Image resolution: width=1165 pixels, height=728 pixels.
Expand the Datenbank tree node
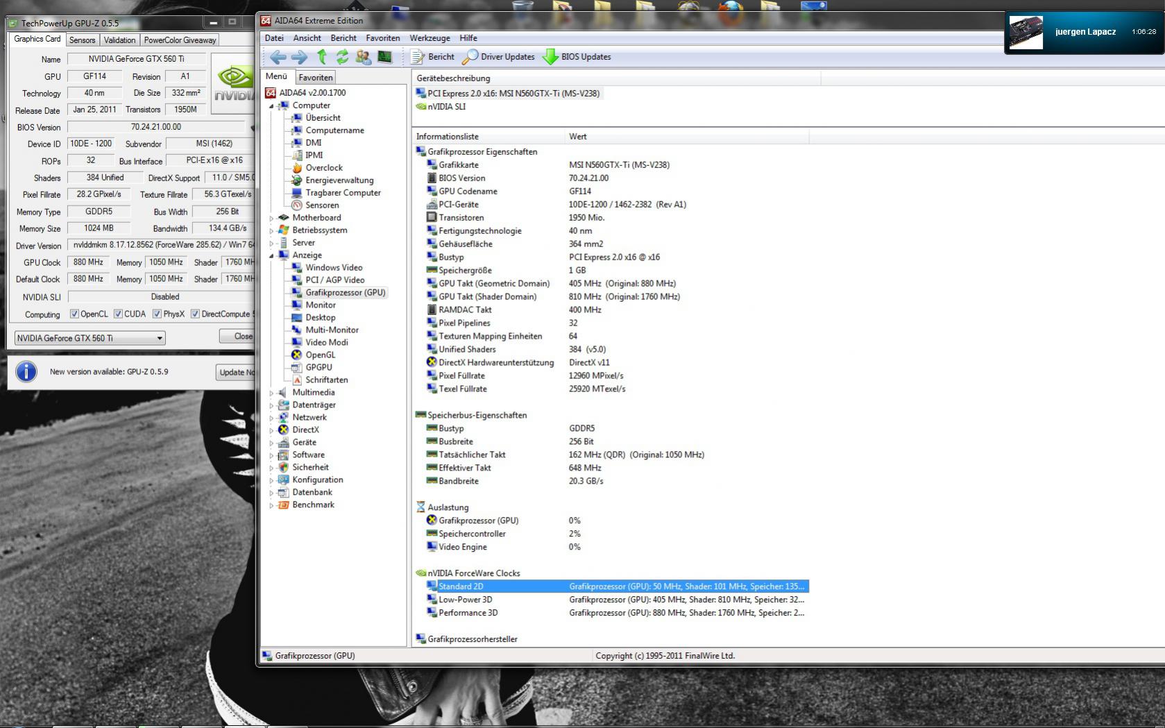click(271, 493)
